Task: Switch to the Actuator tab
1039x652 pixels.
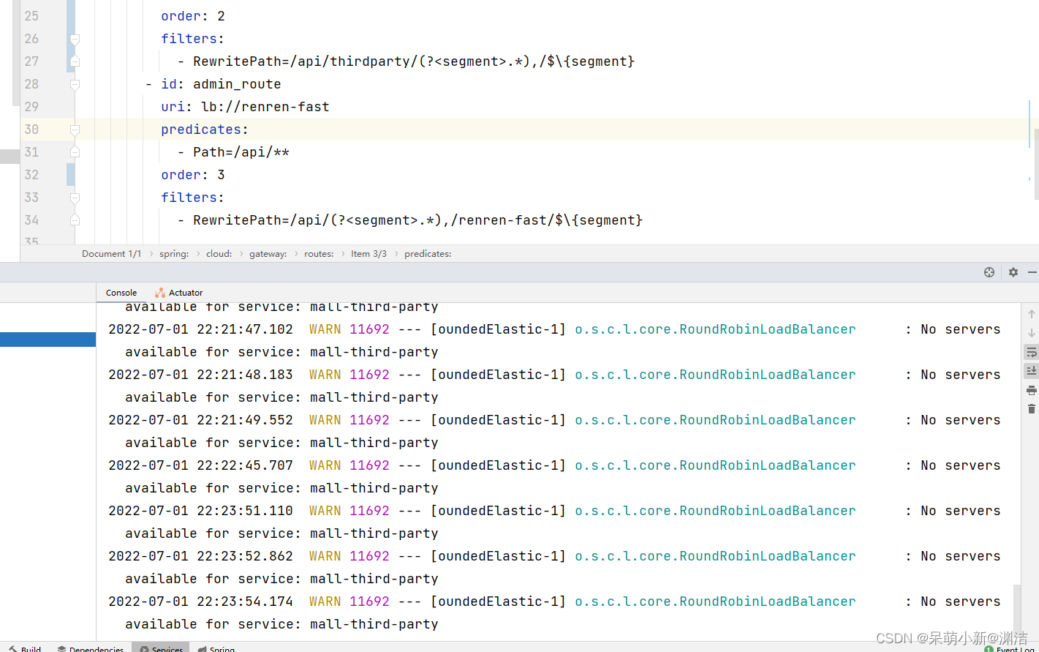Action: 179,293
